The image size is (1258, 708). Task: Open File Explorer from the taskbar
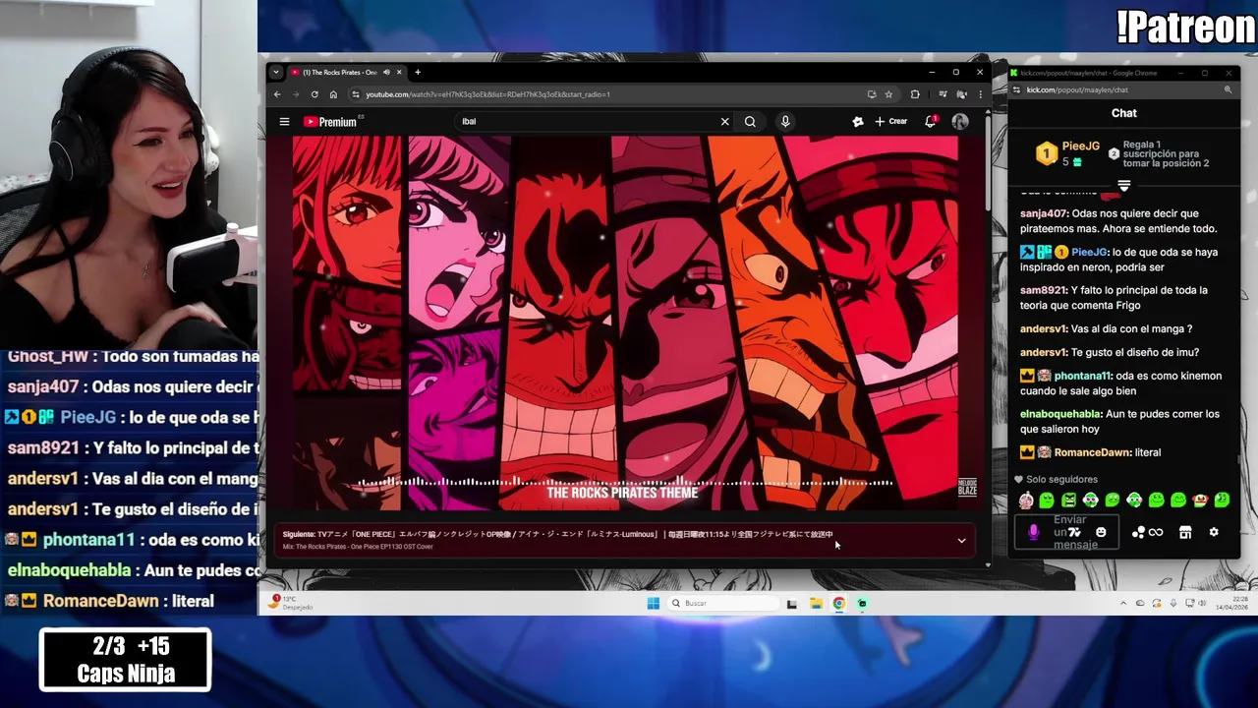(x=816, y=603)
